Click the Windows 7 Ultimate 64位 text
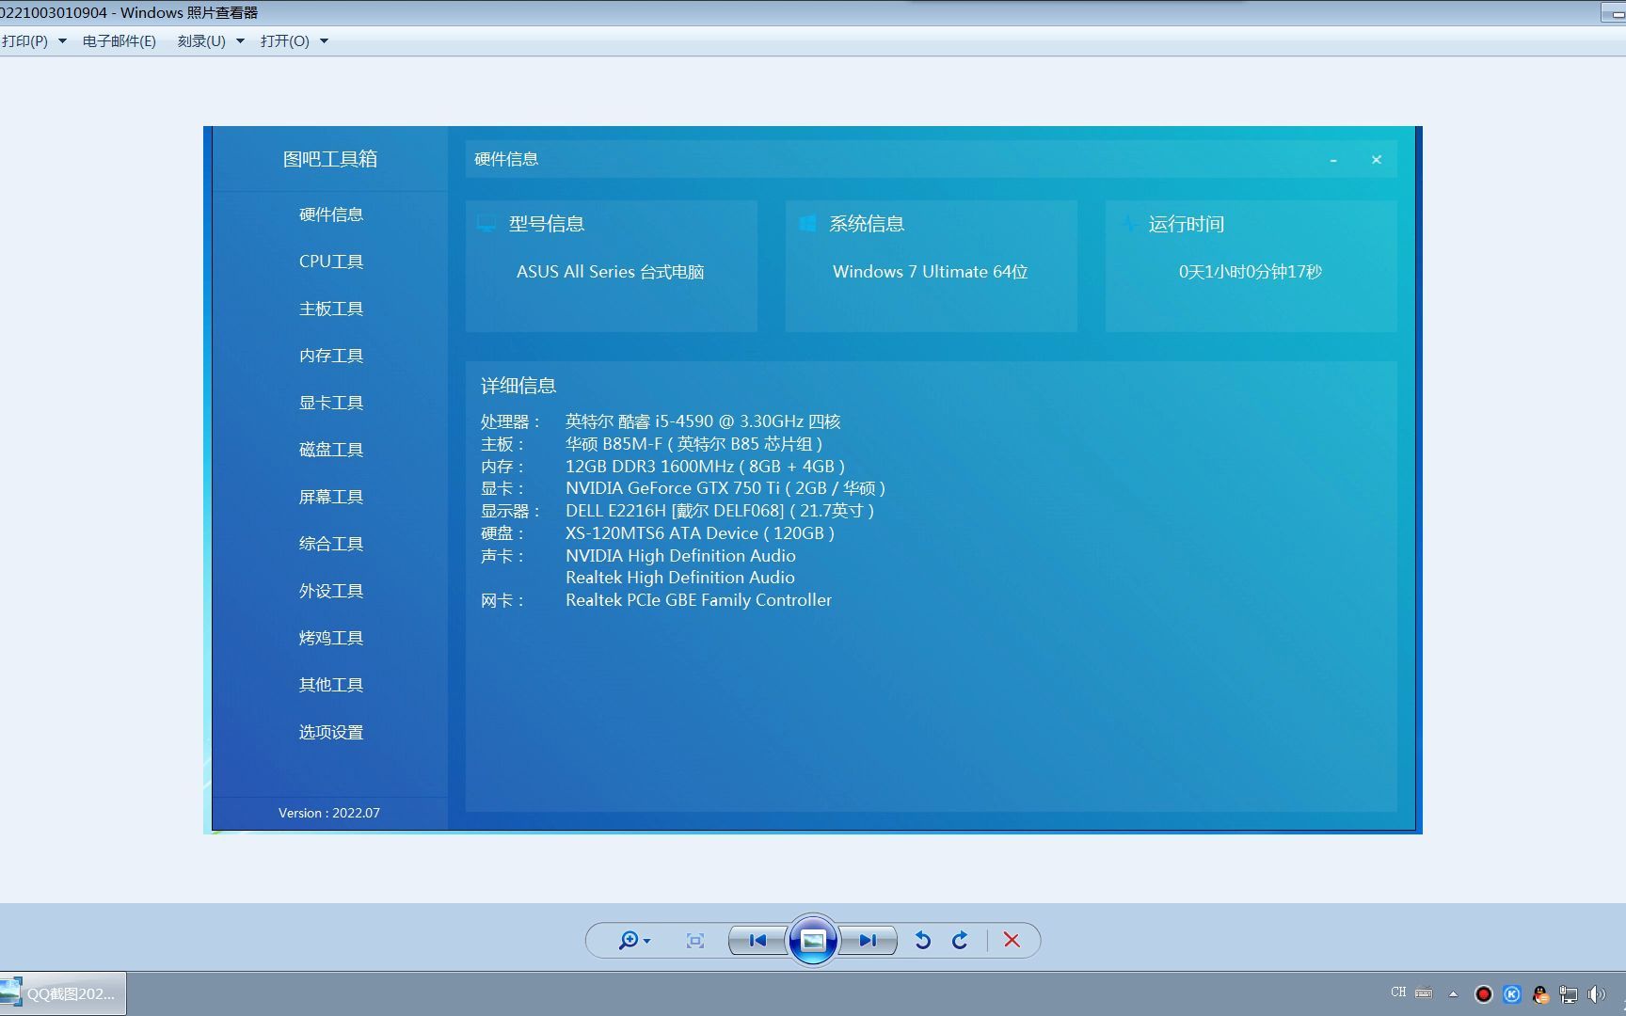 pyautogui.click(x=930, y=272)
